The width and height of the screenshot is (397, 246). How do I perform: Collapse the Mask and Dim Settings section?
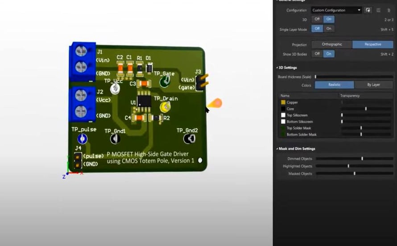coord(295,149)
